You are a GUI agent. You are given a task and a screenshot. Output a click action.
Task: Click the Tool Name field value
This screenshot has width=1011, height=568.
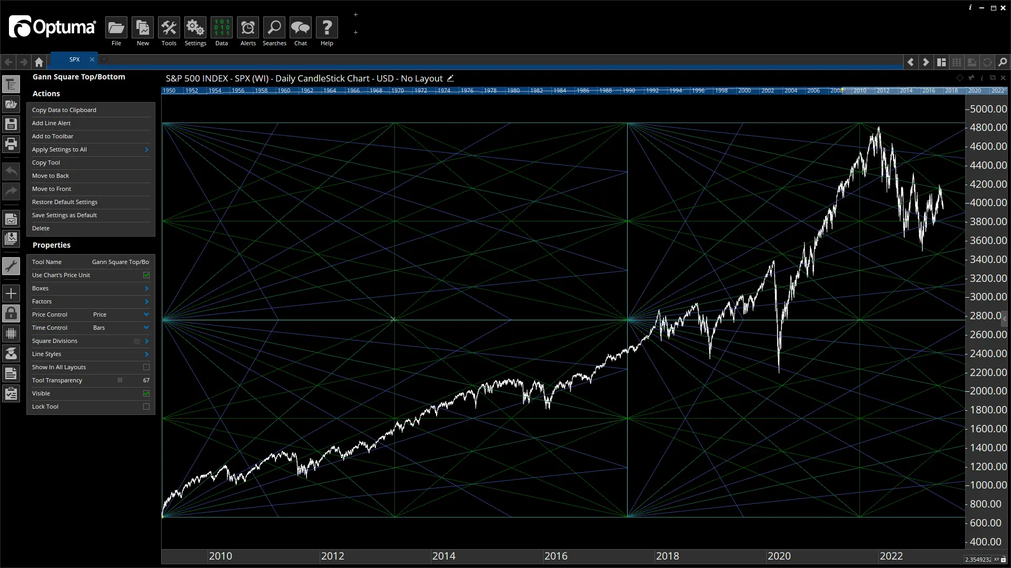point(121,262)
